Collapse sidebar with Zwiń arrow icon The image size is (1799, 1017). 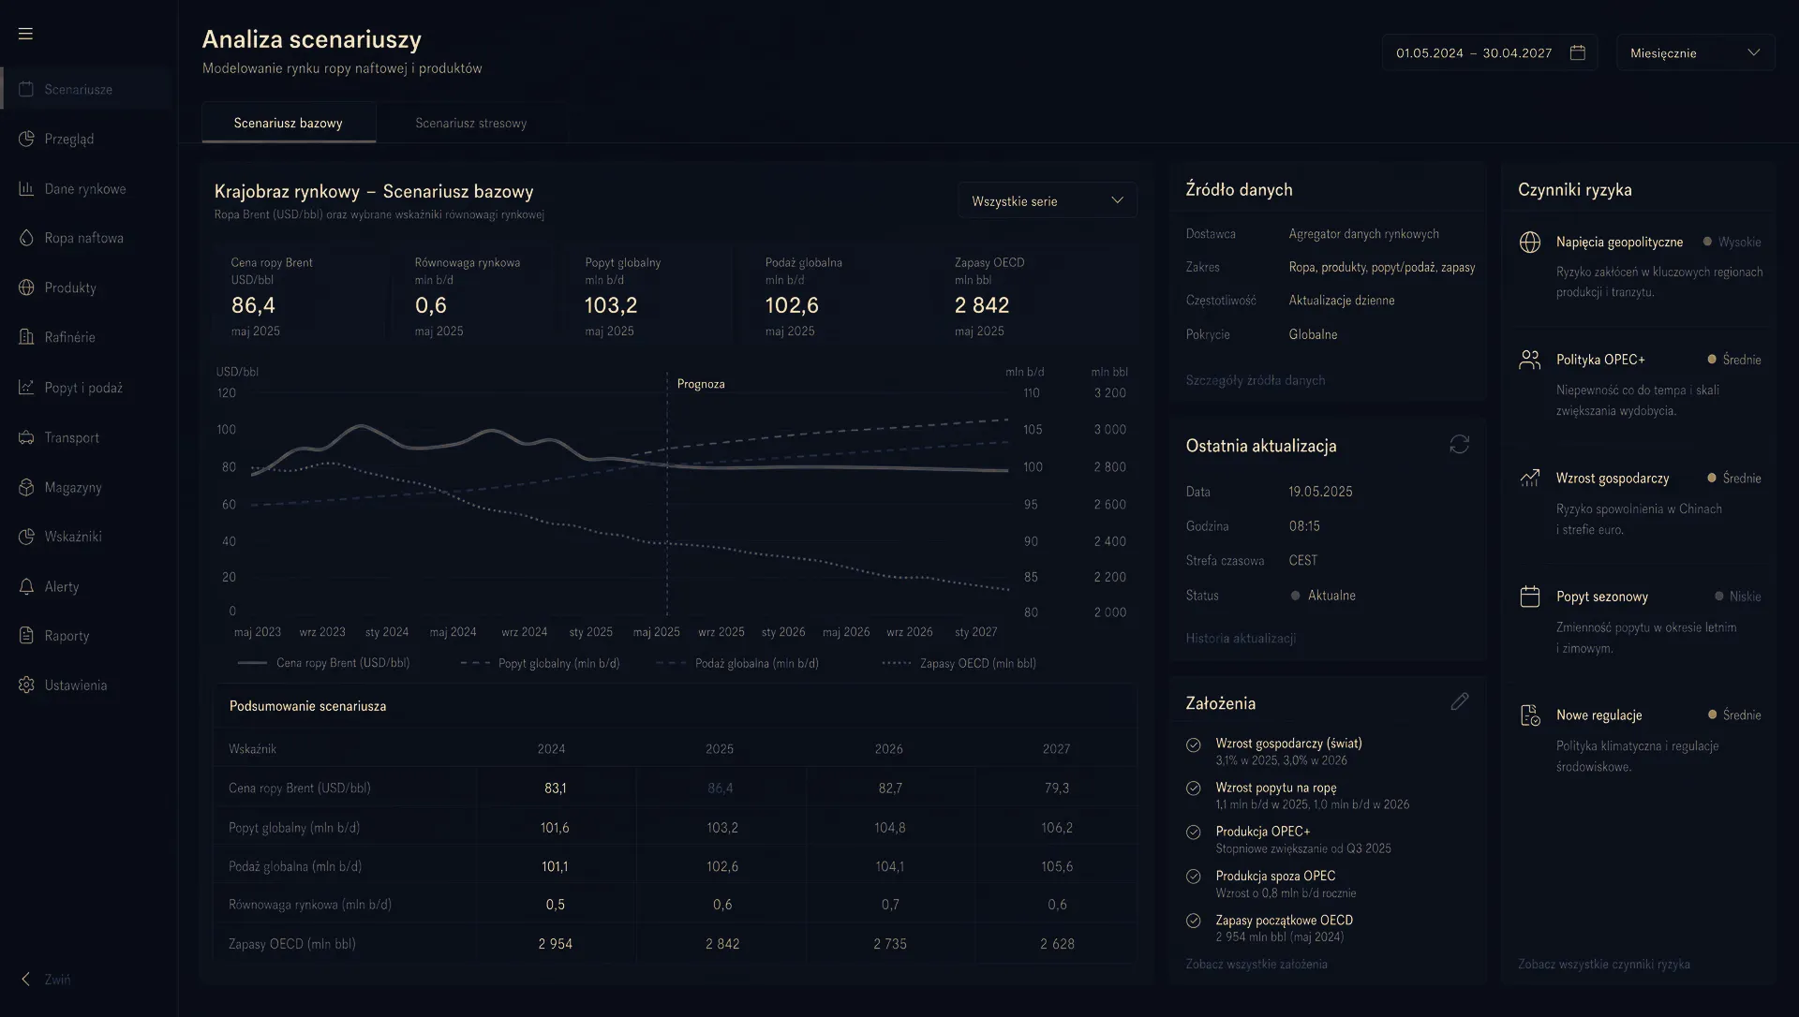pos(26,980)
